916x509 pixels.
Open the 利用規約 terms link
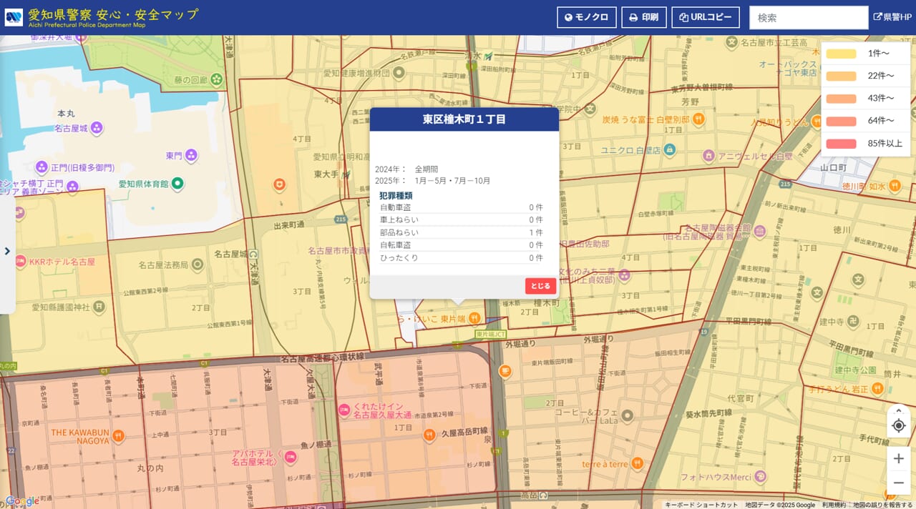[834, 505]
